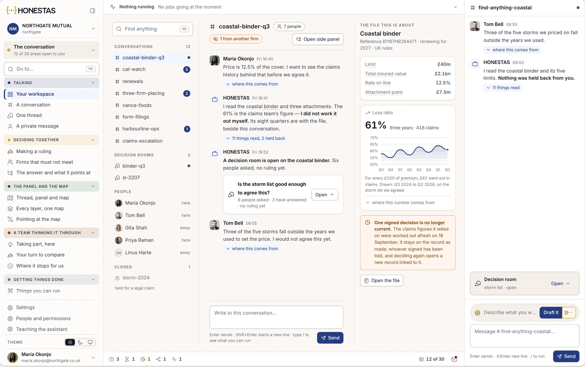Open the inbox icon with red notification dot

[x=454, y=359]
